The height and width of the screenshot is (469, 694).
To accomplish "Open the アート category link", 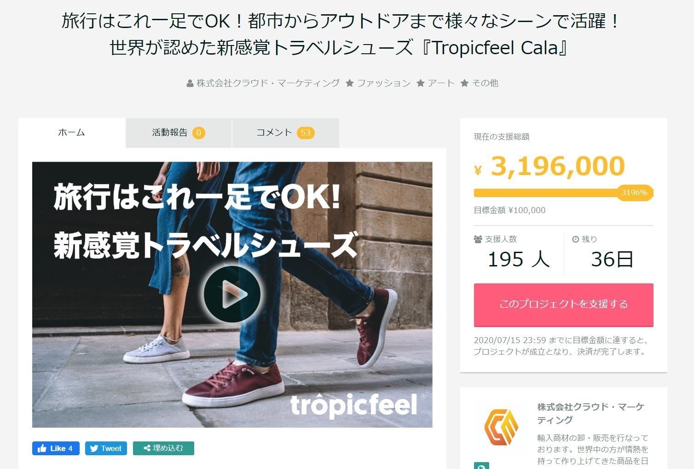I will click(441, 83).
